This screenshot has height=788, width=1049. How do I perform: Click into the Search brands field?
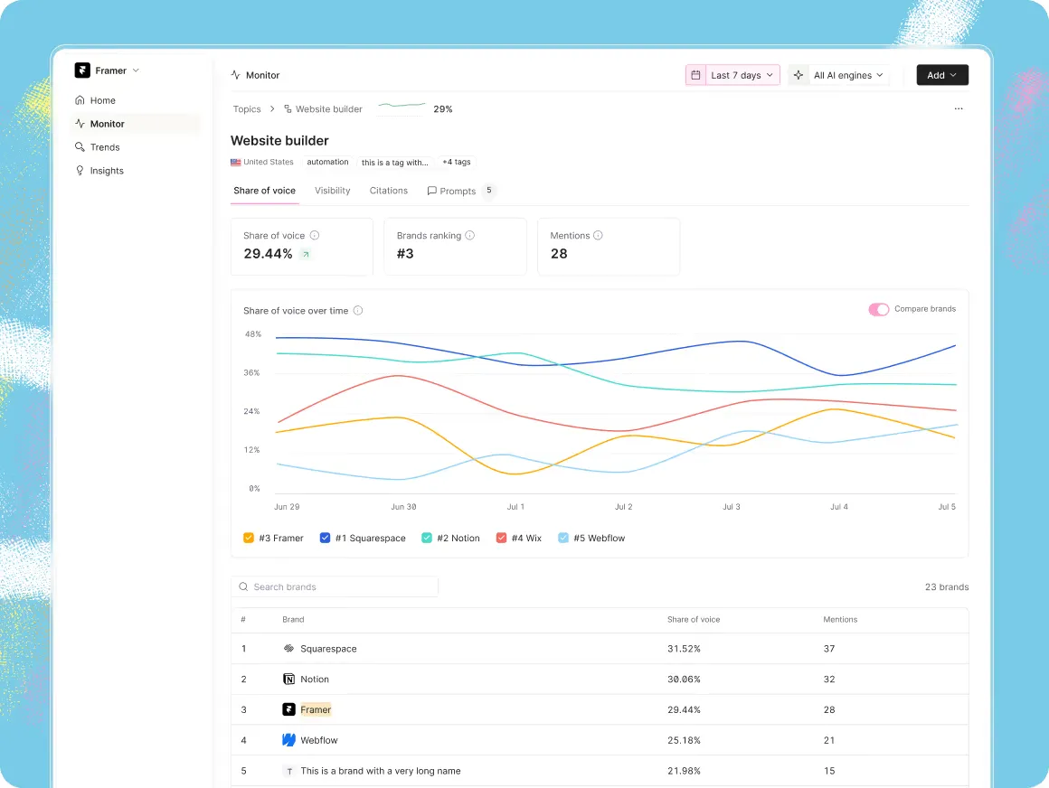[x=335, y=586]
